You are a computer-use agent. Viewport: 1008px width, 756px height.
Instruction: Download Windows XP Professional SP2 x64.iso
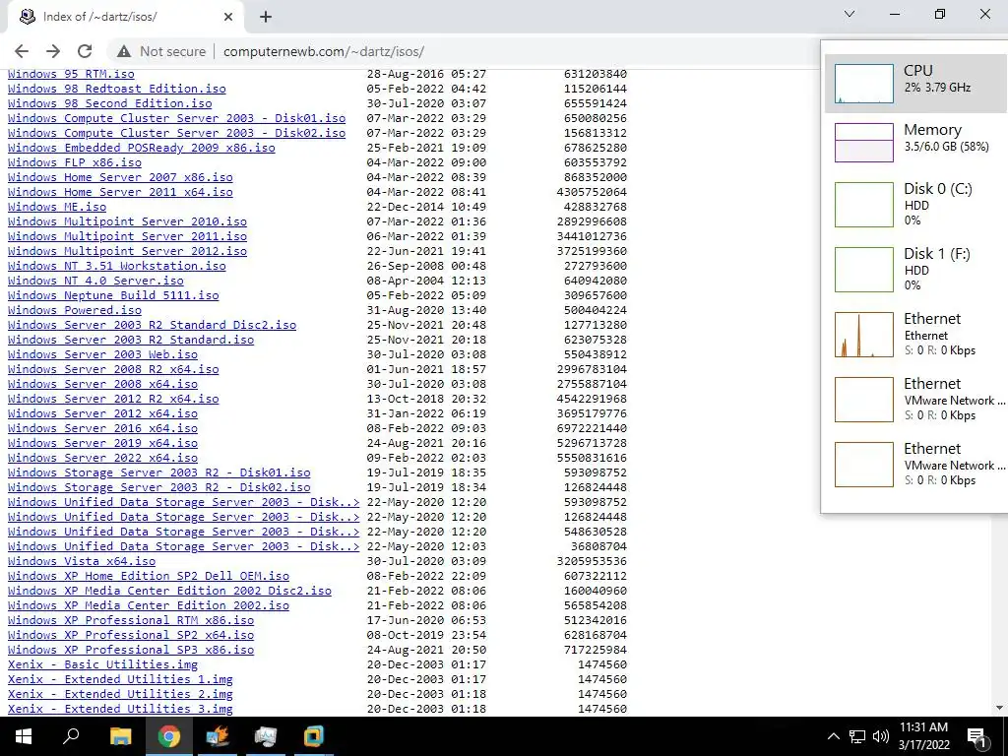coord(131,636)
